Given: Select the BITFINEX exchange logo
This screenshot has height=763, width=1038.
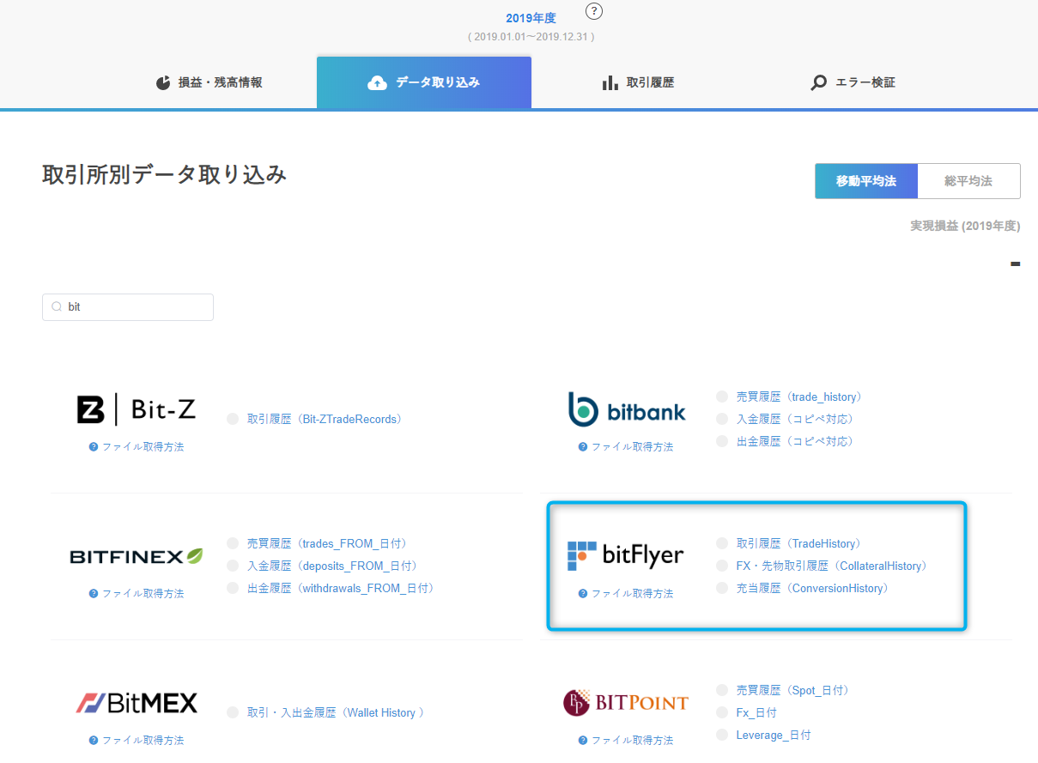Looking at the screenshot, I should tap(135, 554).
